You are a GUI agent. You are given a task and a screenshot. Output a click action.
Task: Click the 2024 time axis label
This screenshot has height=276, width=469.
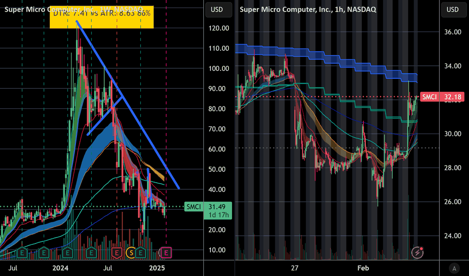coord(60,268)
